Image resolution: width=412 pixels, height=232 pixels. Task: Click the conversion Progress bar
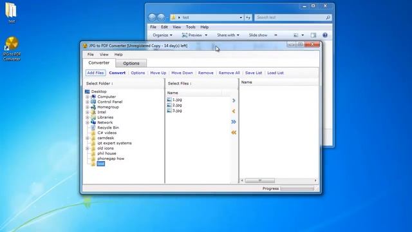tap(297, 189)
